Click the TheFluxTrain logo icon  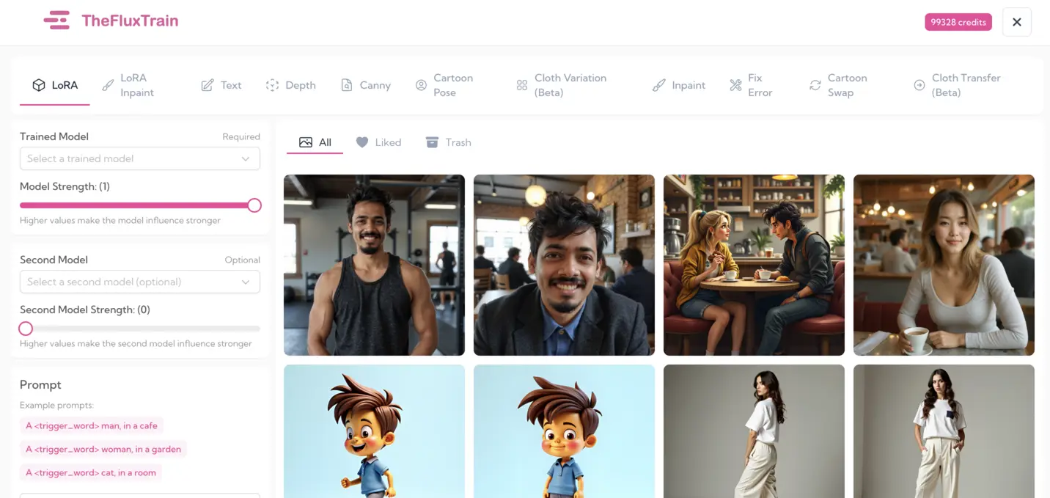[56, 21]
